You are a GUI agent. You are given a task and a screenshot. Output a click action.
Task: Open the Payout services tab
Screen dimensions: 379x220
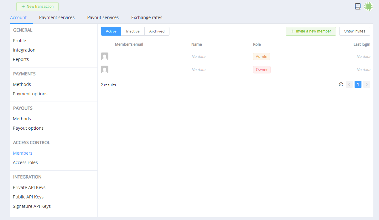point(103,17)
